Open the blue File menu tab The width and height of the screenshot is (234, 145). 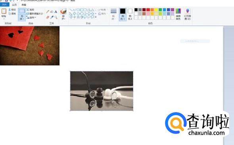(5, 5)
